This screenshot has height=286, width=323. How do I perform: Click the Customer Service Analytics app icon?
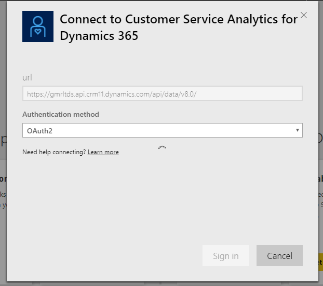coord(38,26)
